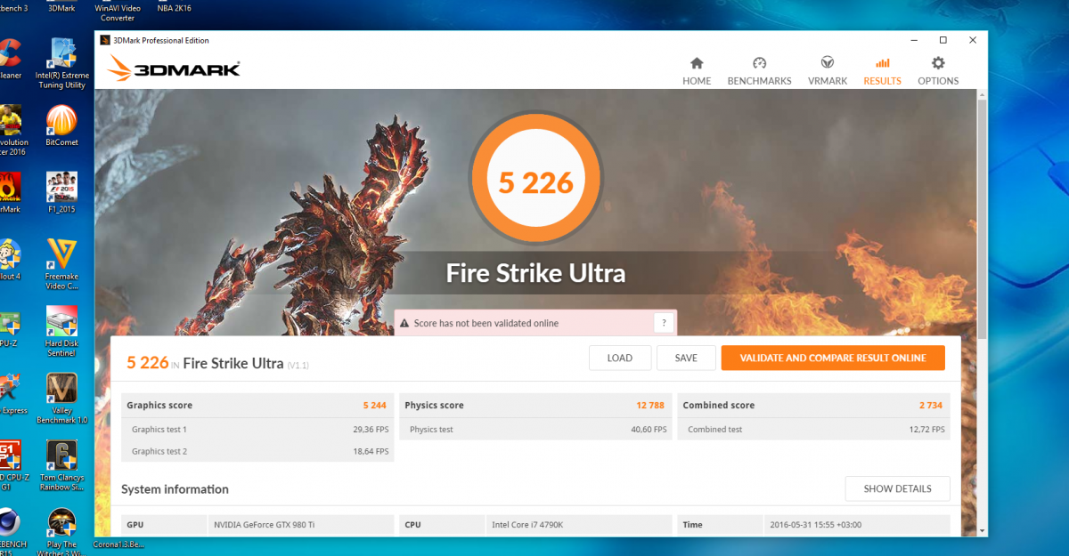The width and height of the screenshot is (1069, 556).
Task: Select the Graphics test 2 row
Action: point(257,451)
